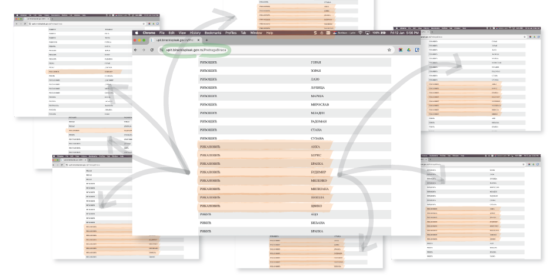Open a new tab with plus button

point(206,40)
